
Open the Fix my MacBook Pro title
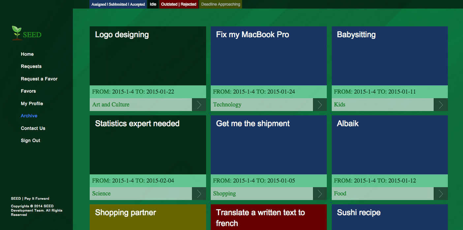click(x=252, y=35)
